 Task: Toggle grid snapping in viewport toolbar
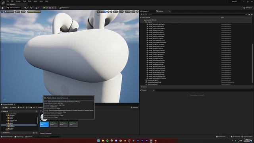point(115,12)
